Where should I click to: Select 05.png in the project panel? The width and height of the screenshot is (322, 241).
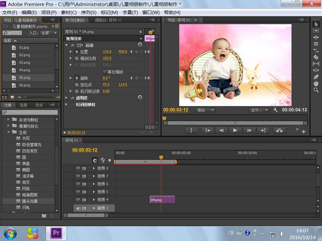[25, 78]
